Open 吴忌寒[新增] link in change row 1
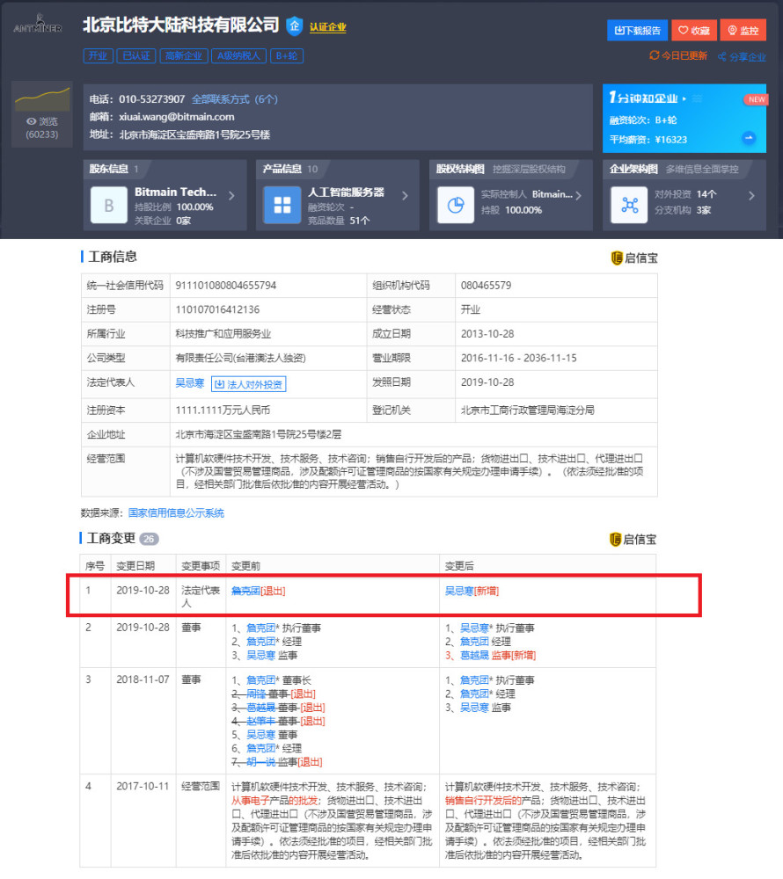Image resolution: width=783 pixels, height=879 pixels. pos(472,591)
